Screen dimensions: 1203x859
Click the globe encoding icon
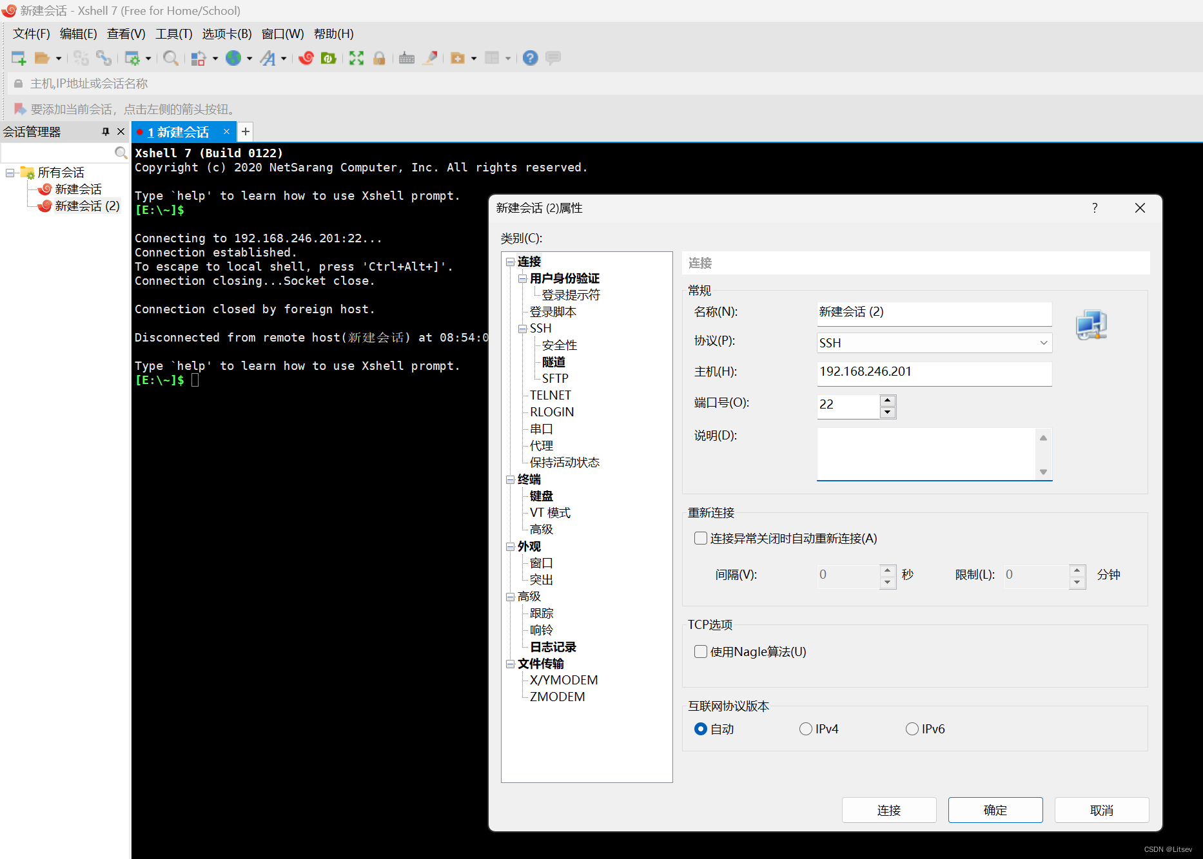coord(233,58)
